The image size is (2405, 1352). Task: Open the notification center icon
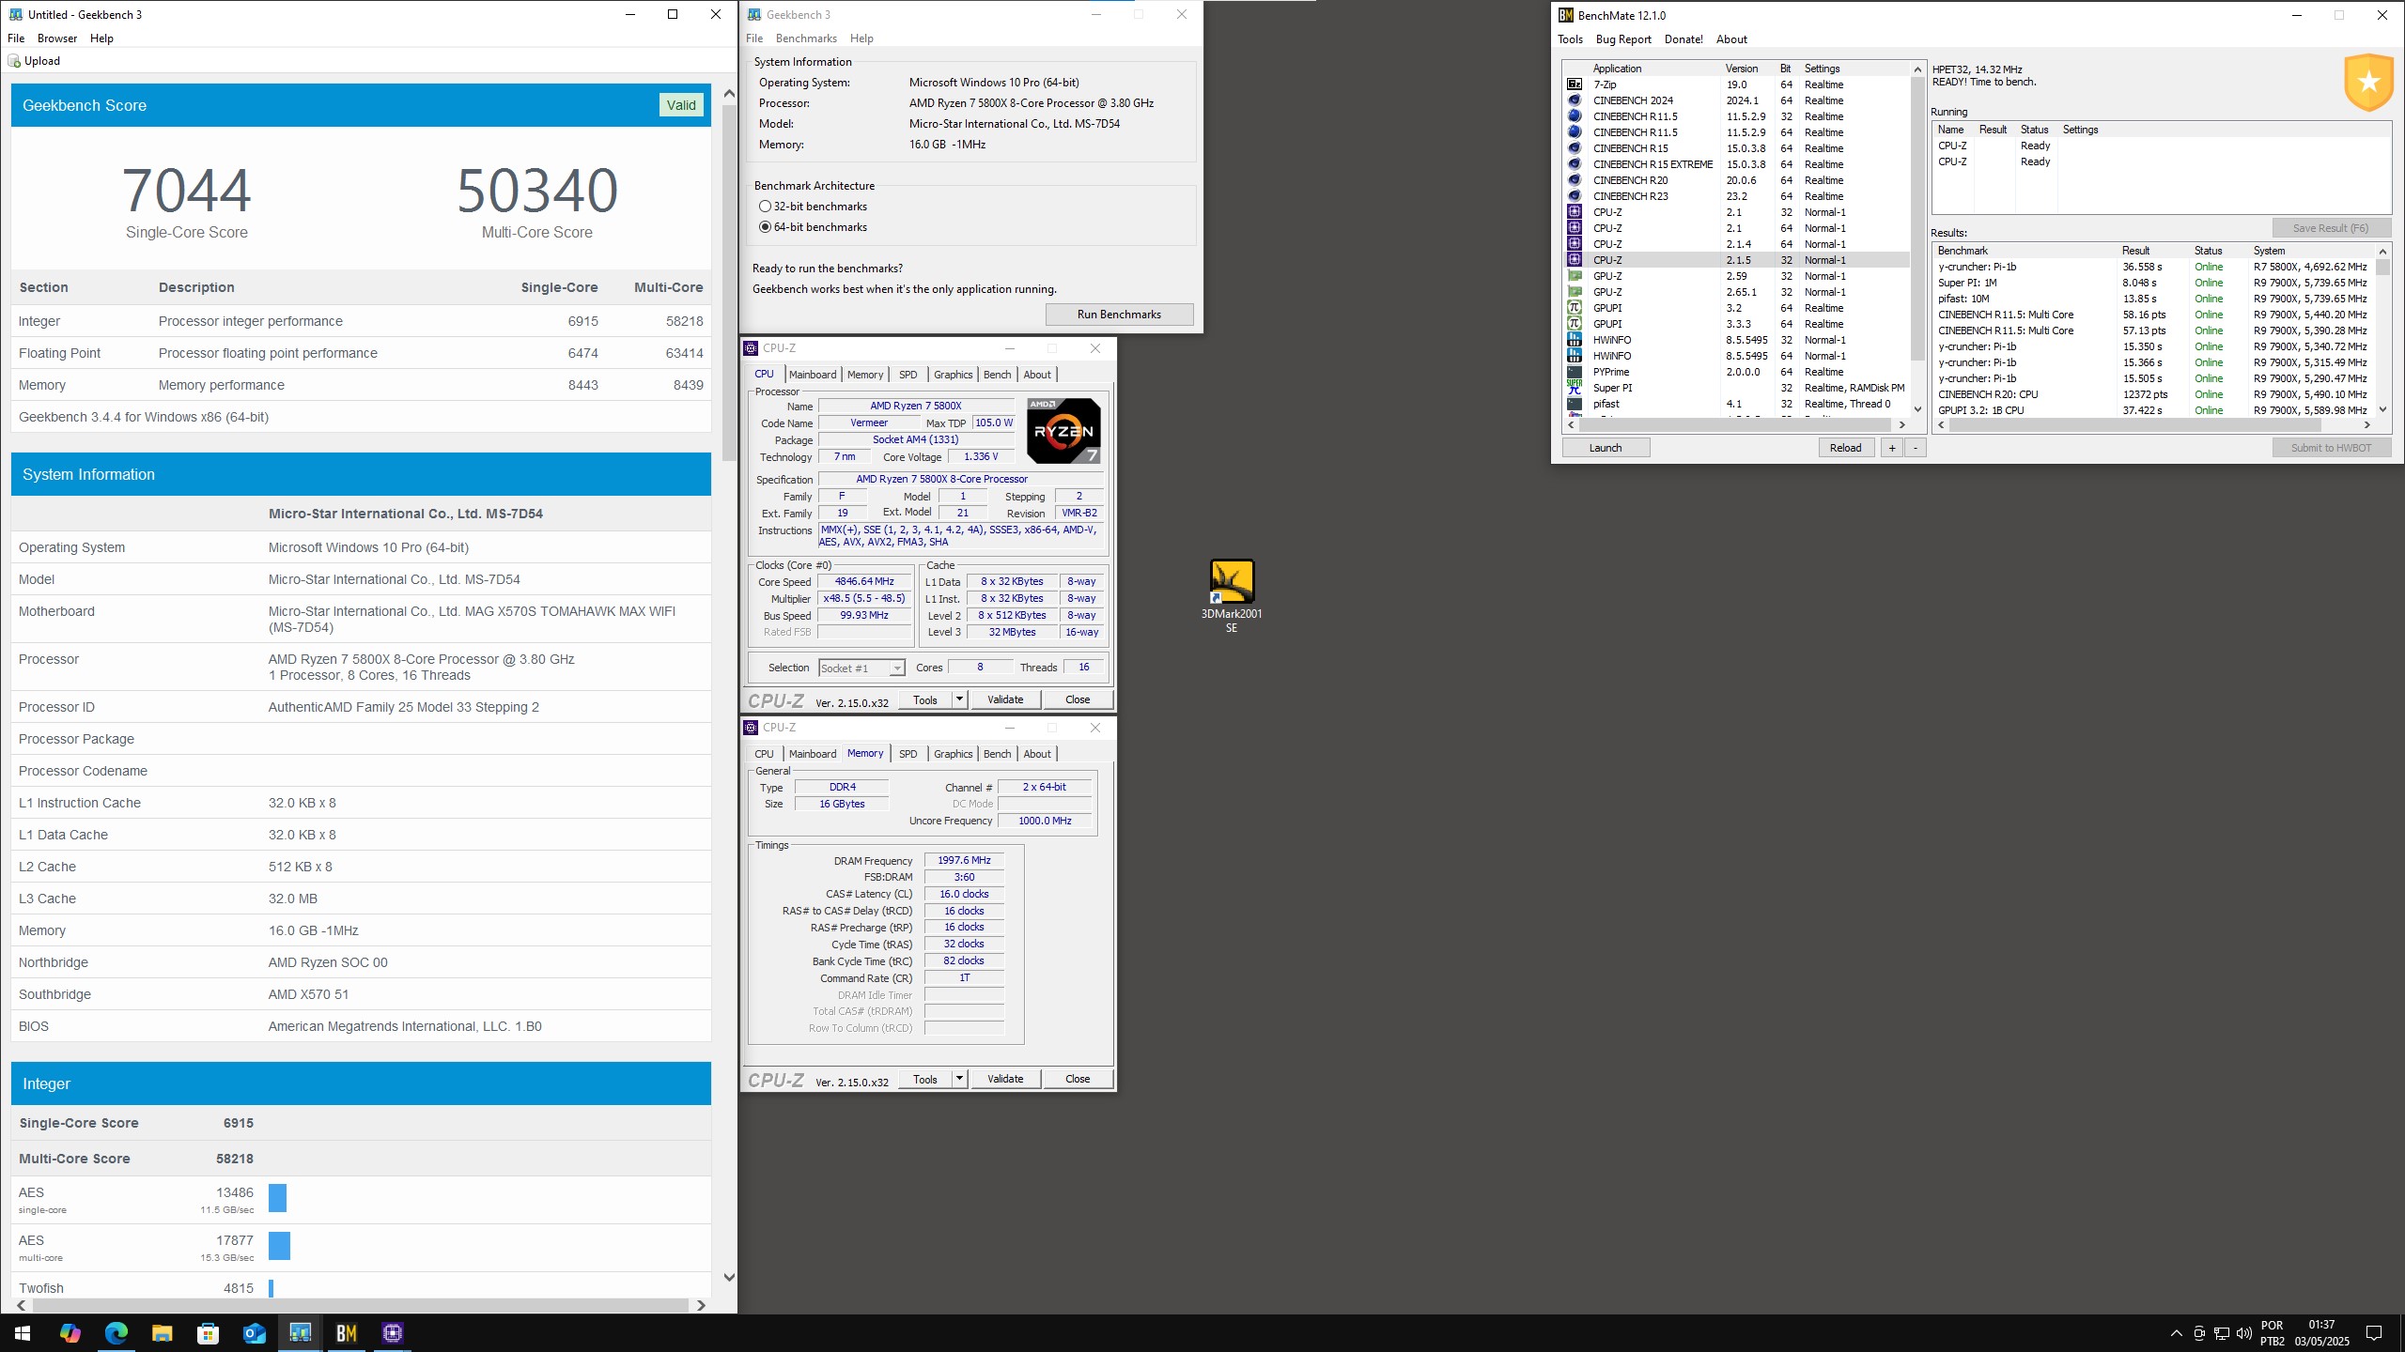point(2374,1333)
